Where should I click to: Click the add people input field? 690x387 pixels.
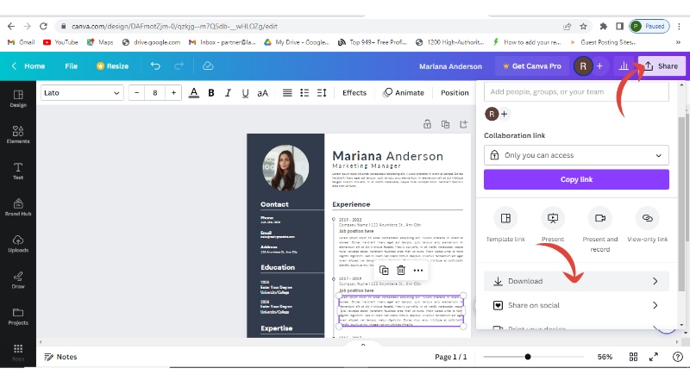click(576, 91)
